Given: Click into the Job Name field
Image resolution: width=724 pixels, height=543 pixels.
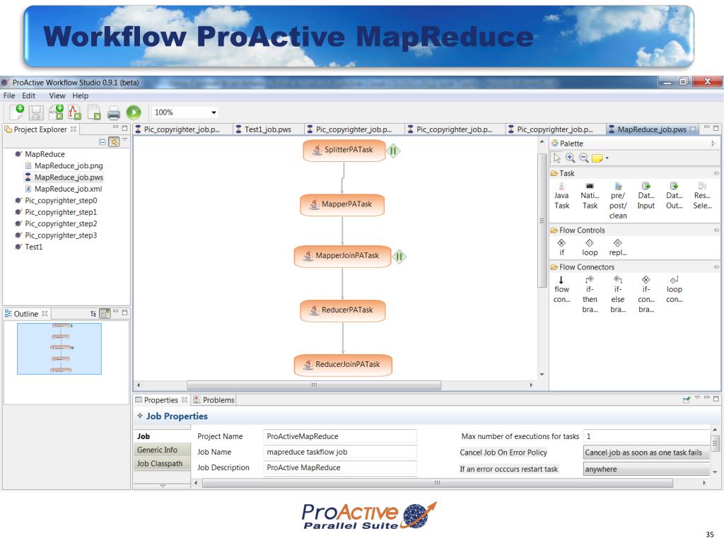Looking at the screenshot, I should click(x=340, y=452).
